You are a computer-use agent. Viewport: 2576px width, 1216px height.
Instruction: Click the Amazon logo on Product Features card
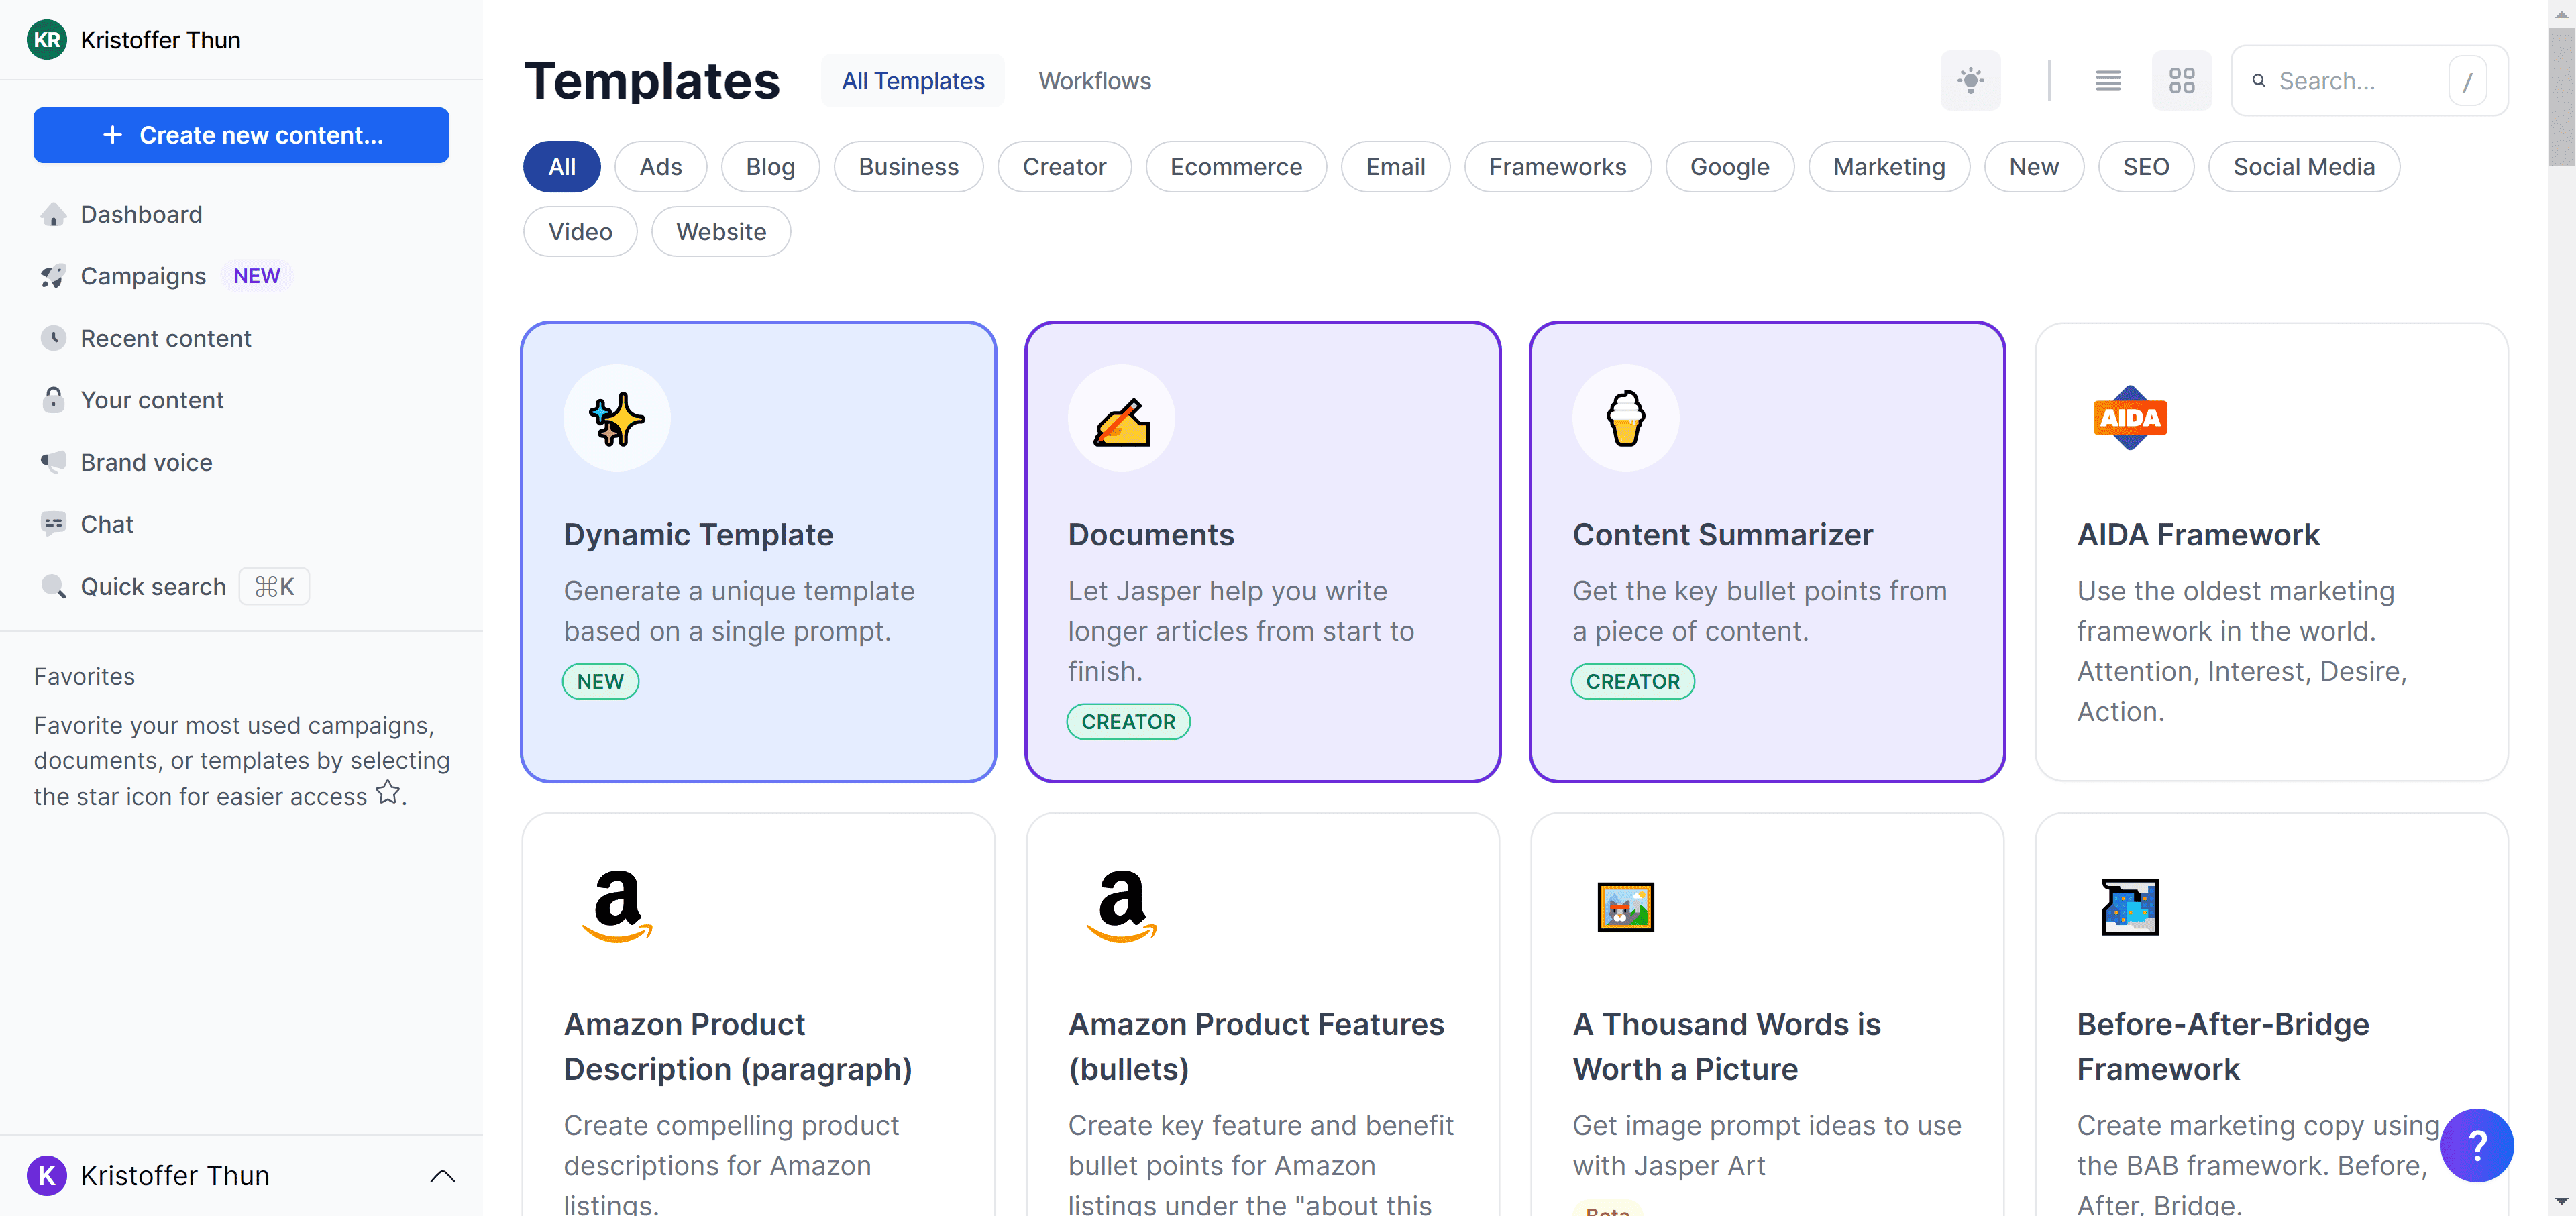(1121, 906)
